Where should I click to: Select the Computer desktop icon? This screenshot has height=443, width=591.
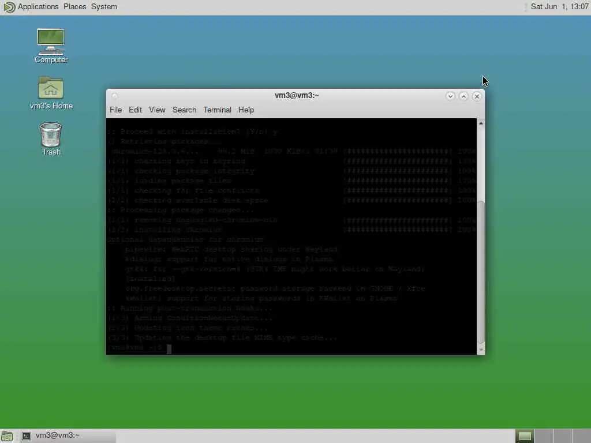[51, 46]
